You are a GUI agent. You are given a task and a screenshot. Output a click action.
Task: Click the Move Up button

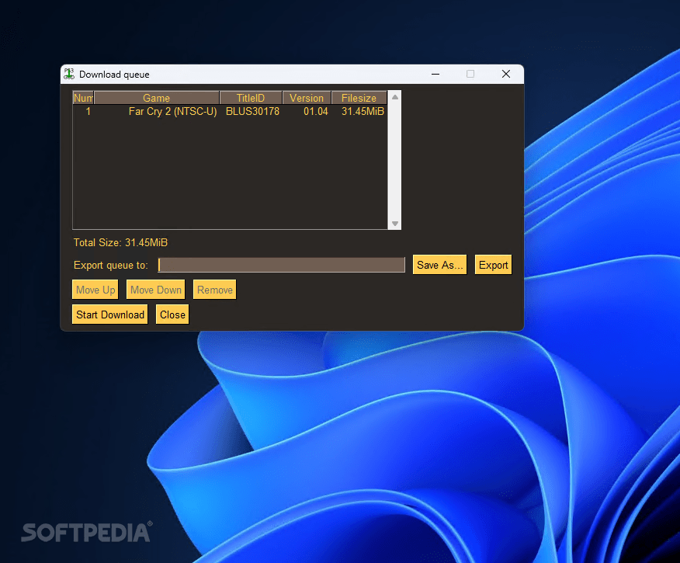(x=95, y=290)
